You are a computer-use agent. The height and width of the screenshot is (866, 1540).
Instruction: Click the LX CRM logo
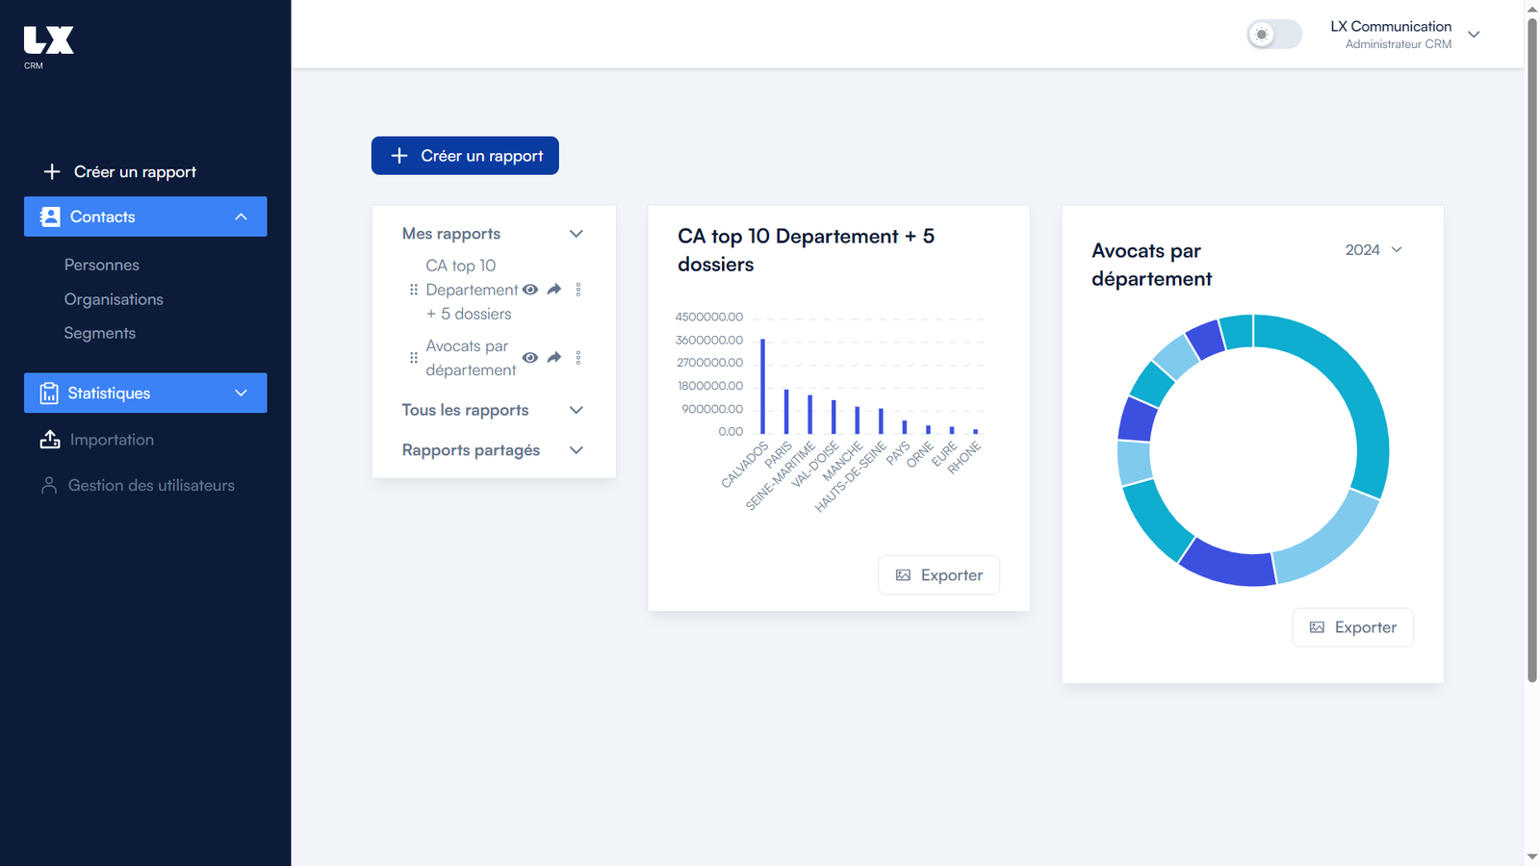(48, 45)
